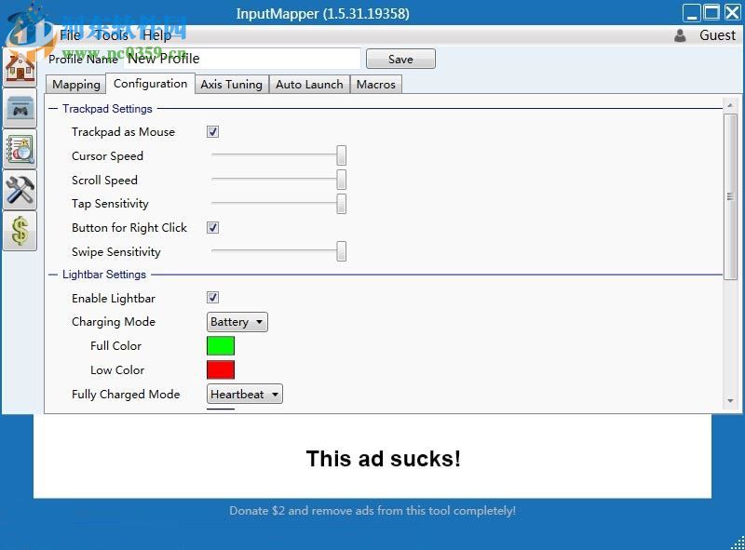Go to the Auto Launch tab
This screenshot has height=550, width=745.
[309, 85]
